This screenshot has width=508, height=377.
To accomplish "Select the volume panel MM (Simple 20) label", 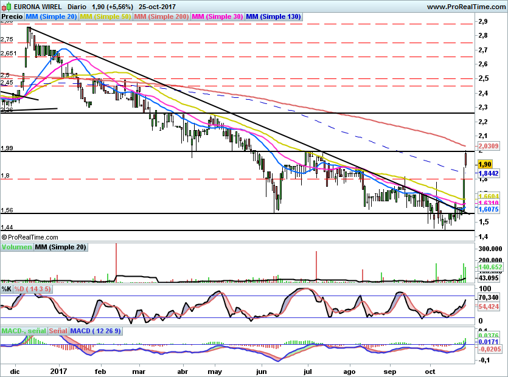I will click(x=60, y=247).
